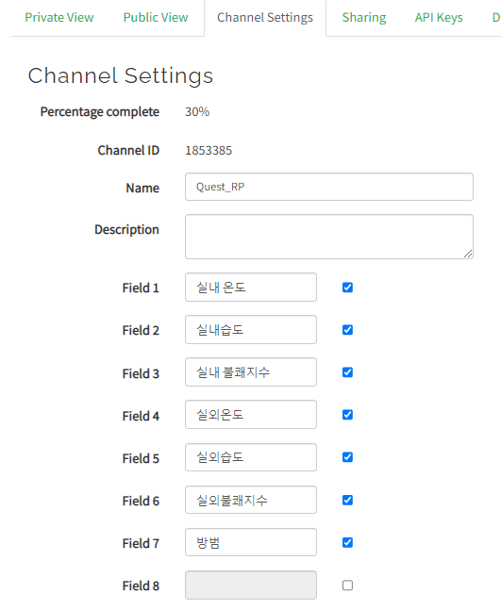This screenshot has width=501, height=610.
Task: Disable the Field 3 checkbox
Action: 347,372
